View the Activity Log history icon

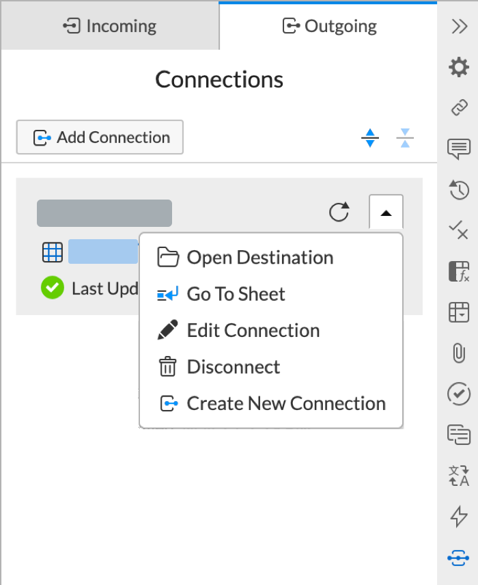coord(458,190)
